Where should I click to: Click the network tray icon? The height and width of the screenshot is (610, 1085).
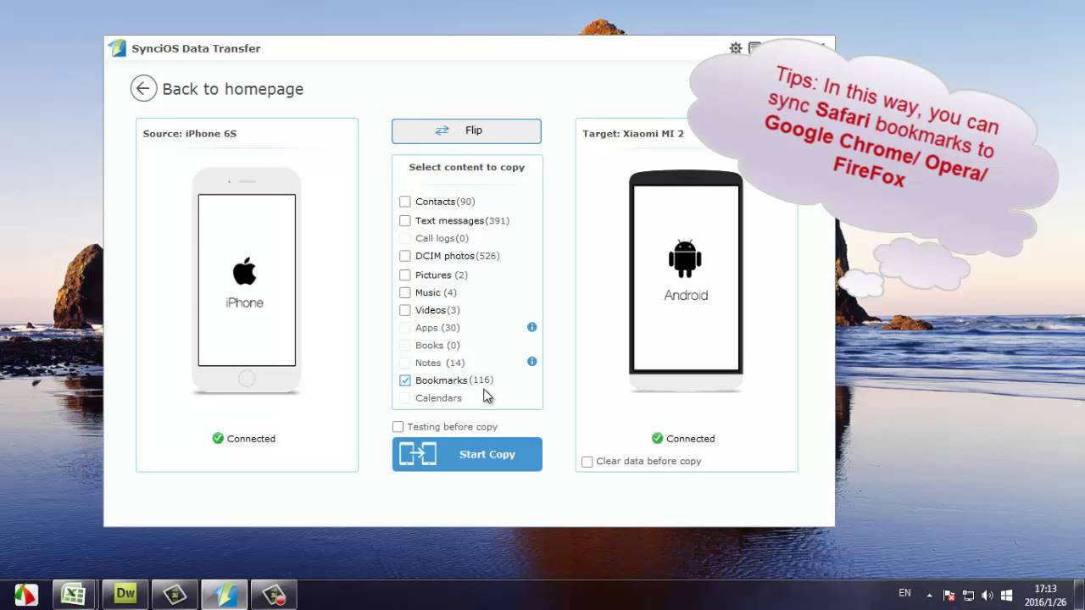coord(968,596)
